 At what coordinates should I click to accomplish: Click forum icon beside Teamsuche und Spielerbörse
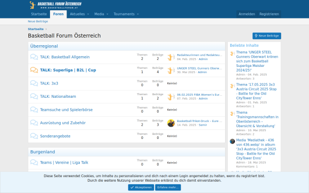(x=34, y=110)
